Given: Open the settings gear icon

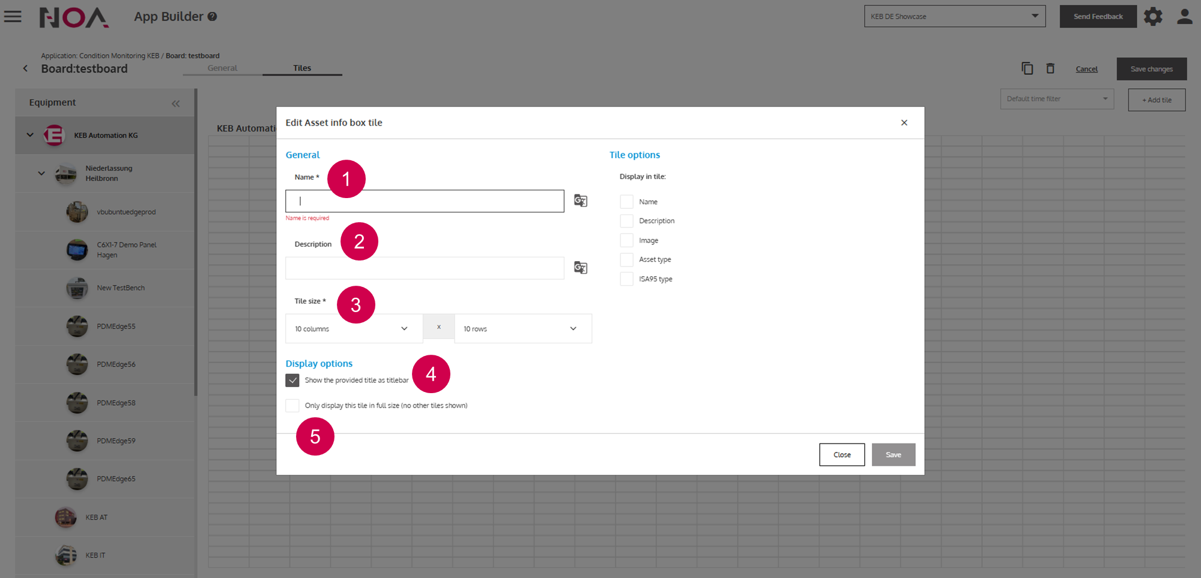Looking at the screenshot, I should 1153,16.
